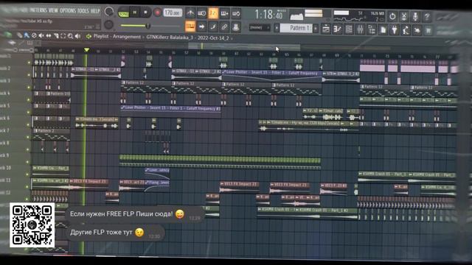Mute track 5 with its green dot
This screenshot has height=265, width=472.
[29, 112]
